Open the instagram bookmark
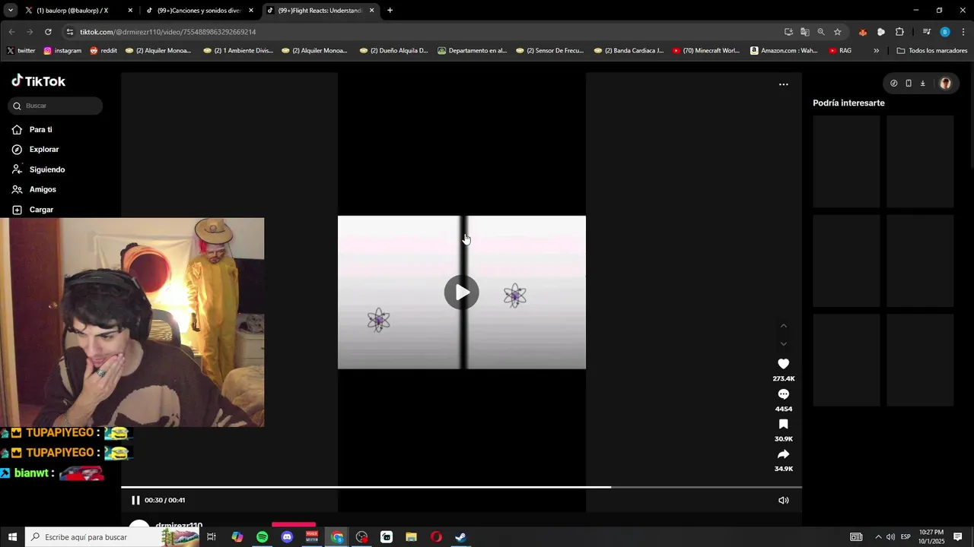This screenshot has width=974, height=547. tap(62, 51)
